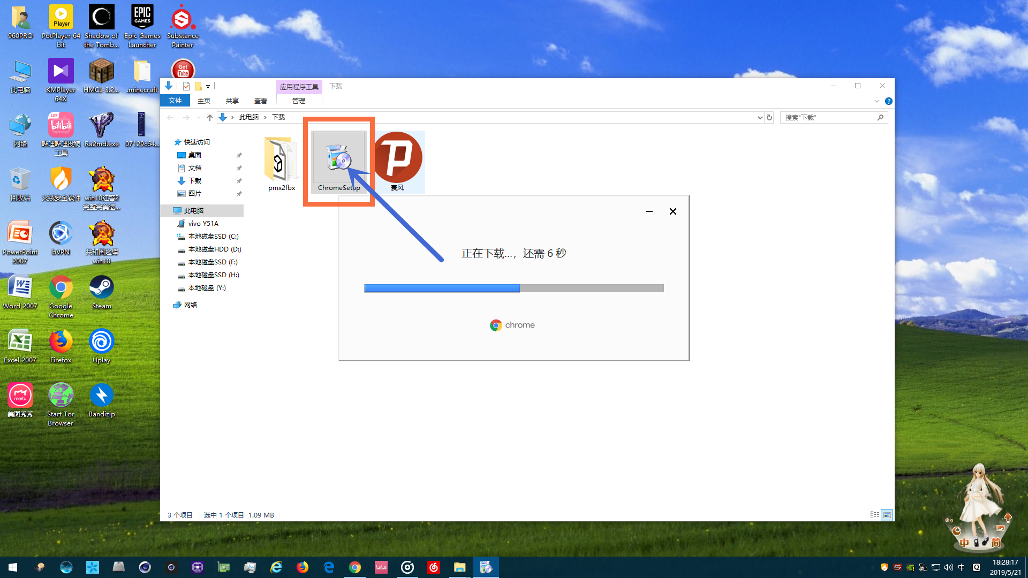Open Firefox in the taskbar
This screenshot has height=578, width=1028.
click(303, 567)
